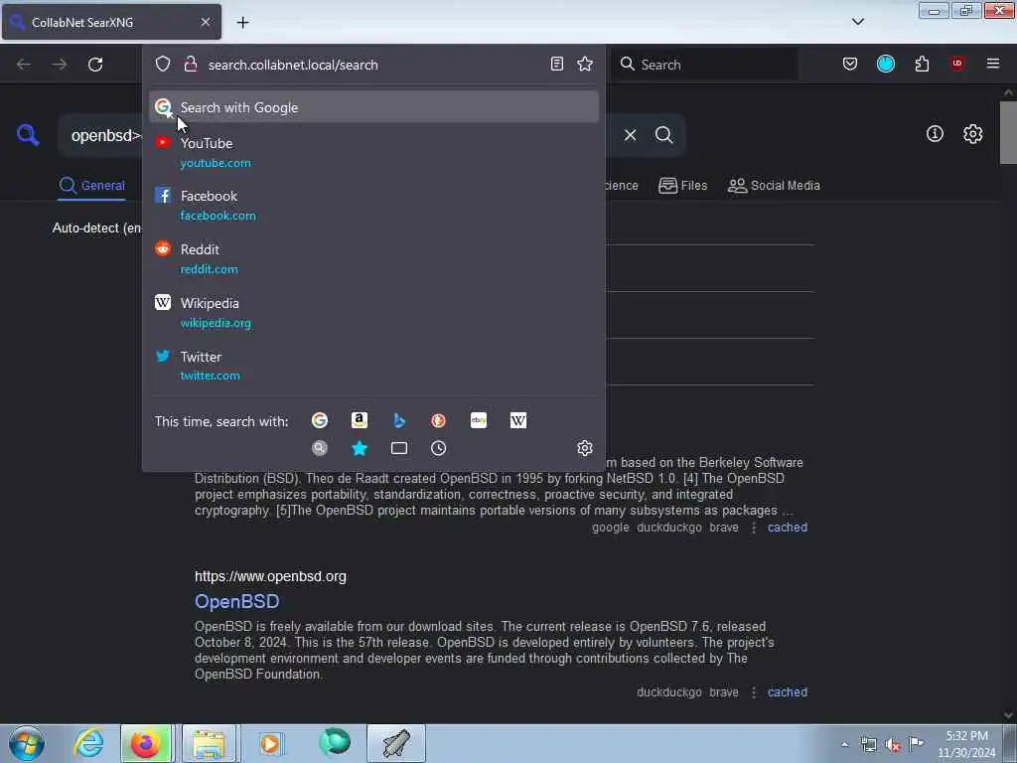Search this time with DuckDuckGo icon

pos(438,420)
